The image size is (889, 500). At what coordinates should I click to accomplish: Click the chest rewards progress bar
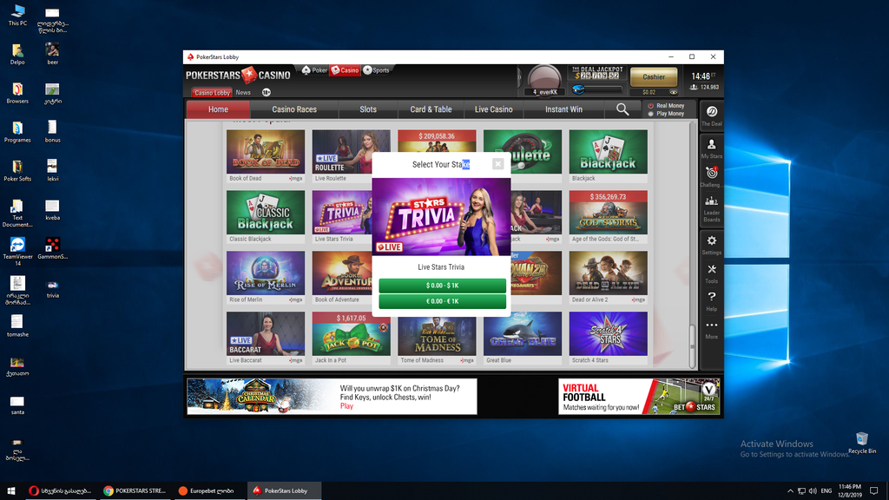[x=604, y=89]
